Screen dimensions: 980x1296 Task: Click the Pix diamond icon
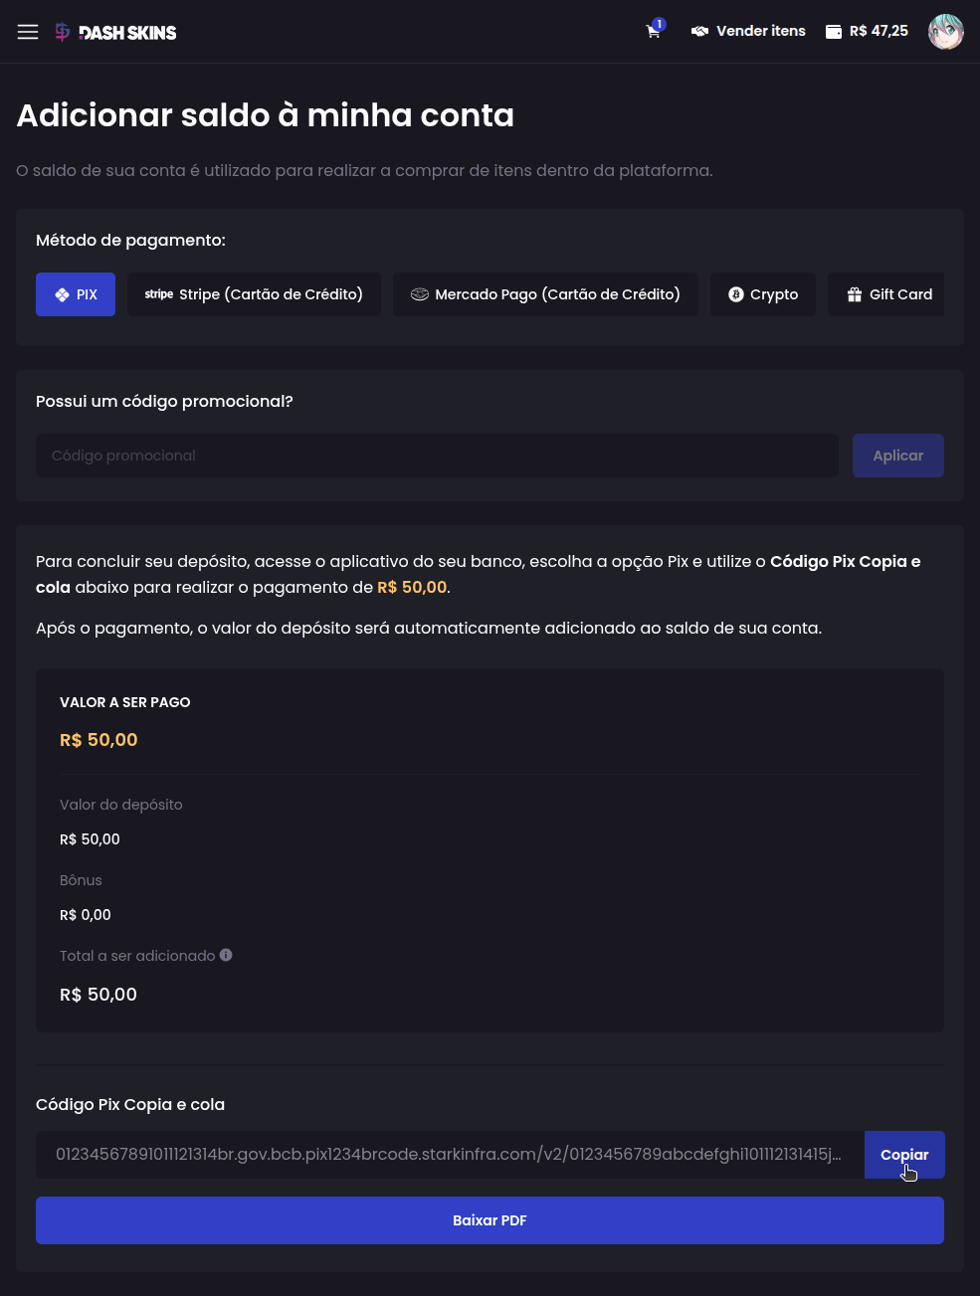click(62, 293)
